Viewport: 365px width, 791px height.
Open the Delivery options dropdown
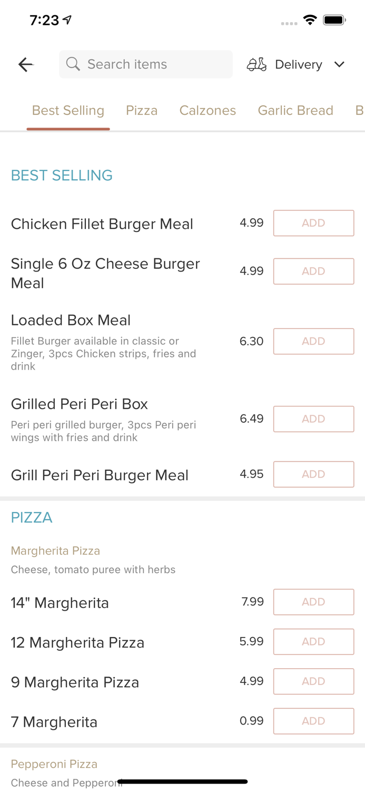(x=298, y=64)
